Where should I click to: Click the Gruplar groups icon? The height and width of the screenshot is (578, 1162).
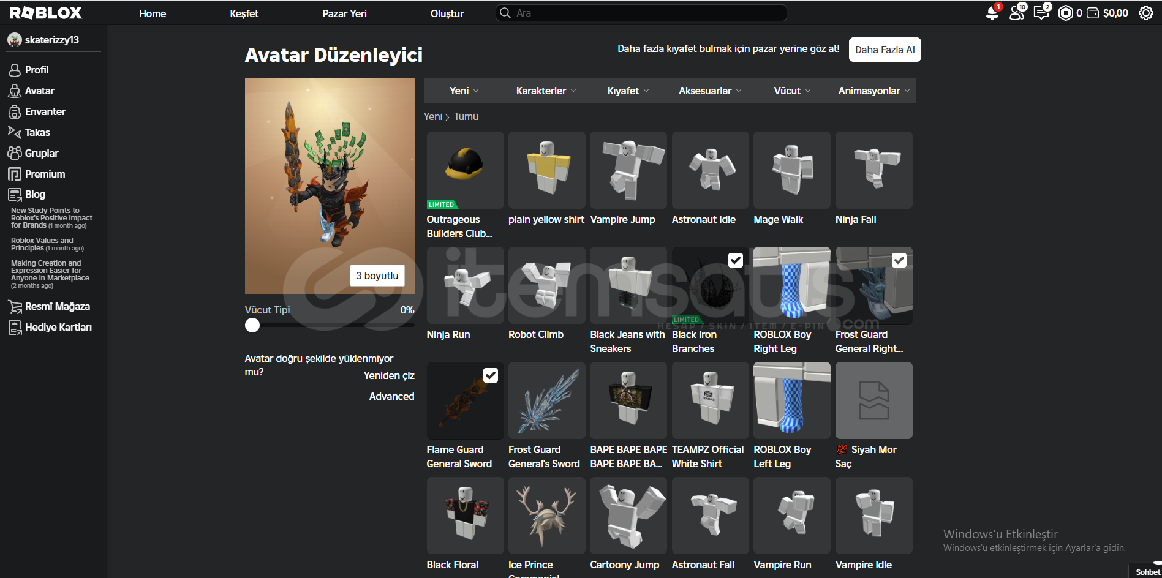[x=14, y=153]
